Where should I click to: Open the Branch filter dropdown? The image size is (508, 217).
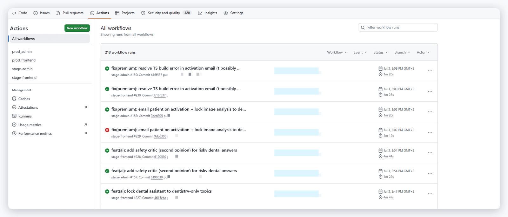tap(402, 52)
